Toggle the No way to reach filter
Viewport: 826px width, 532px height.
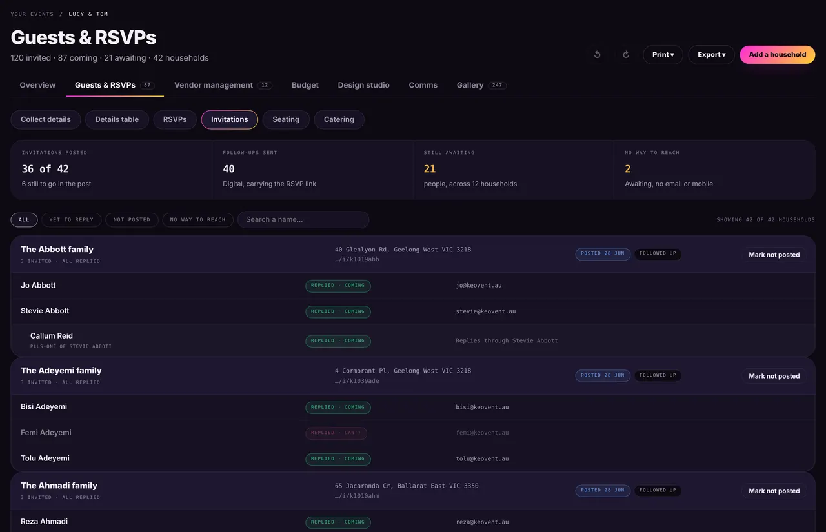(198, 220)
